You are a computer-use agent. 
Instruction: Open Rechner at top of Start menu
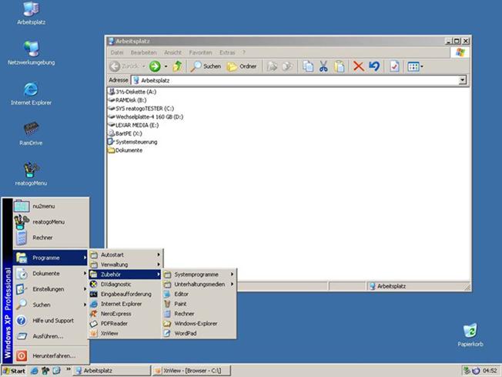(x=51, y=237)
